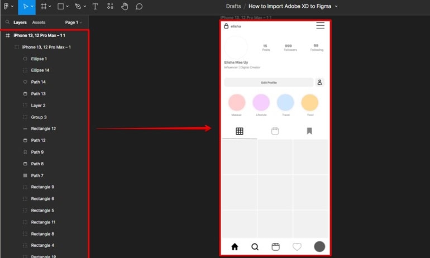This screenshot has height=258, width=430.
Task: Click the grid posts tab icon
Action: tap(240, 131)
